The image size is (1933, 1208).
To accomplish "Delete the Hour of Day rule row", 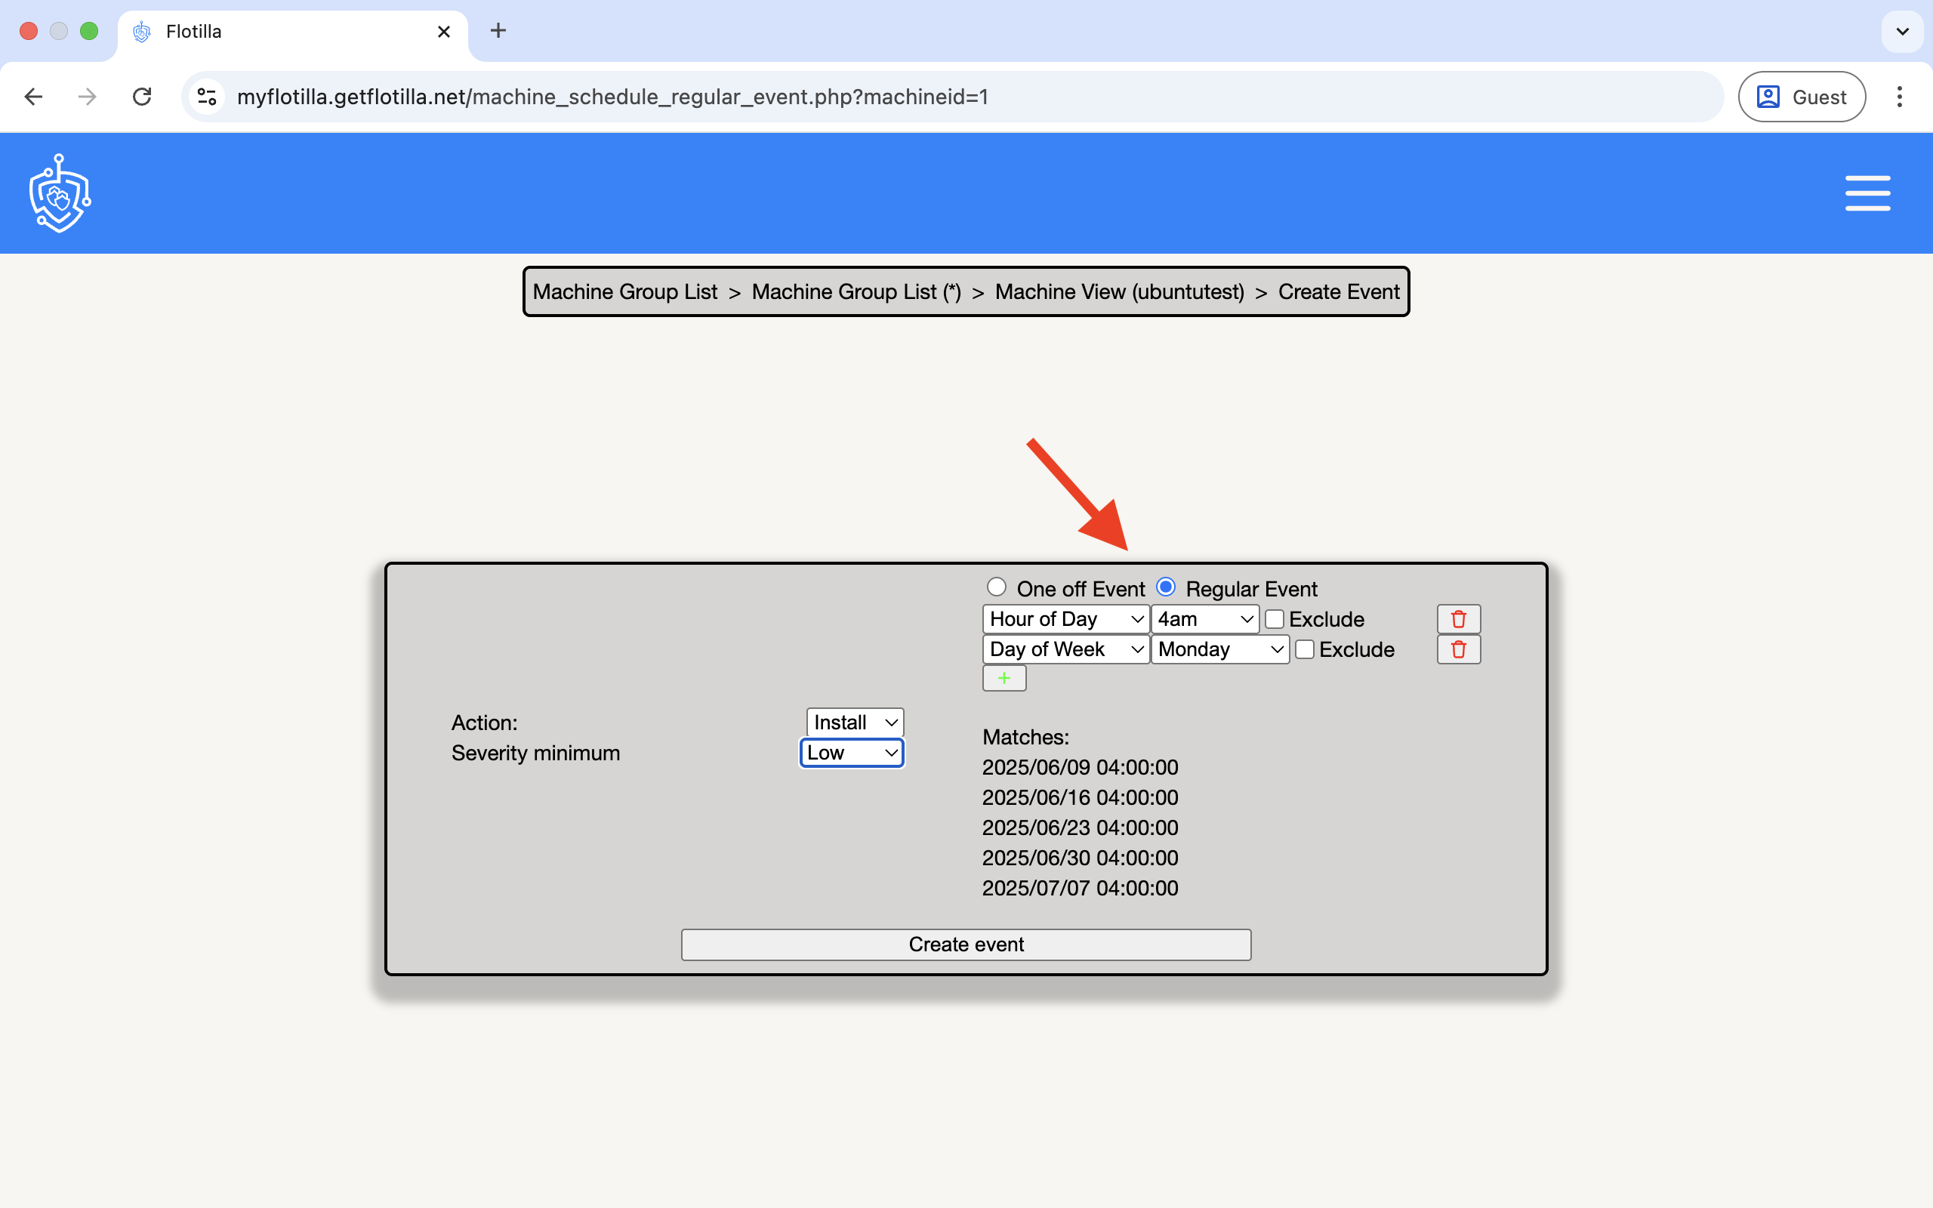I will [x=1458, y=618].
